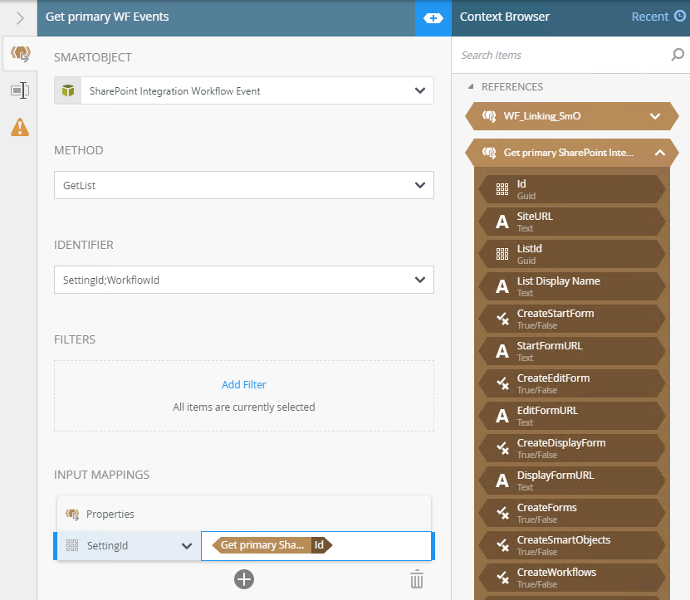
Task: Collapse the panel using top-left chevron
Action: pyautogui.click(x=20, y=17)
